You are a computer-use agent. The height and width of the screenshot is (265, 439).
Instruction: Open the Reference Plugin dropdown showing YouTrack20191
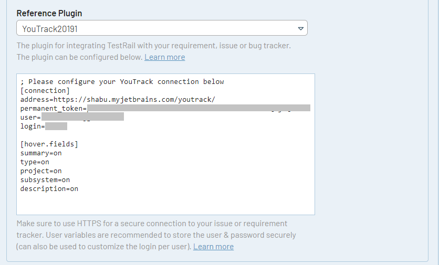pos(158,28)
